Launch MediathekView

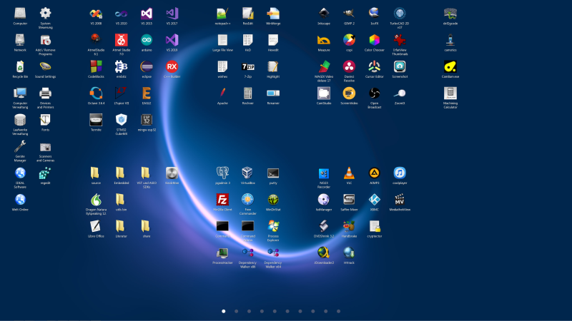pos(400,200)
